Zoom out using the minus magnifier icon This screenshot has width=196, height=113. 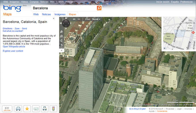coord(61,36)
